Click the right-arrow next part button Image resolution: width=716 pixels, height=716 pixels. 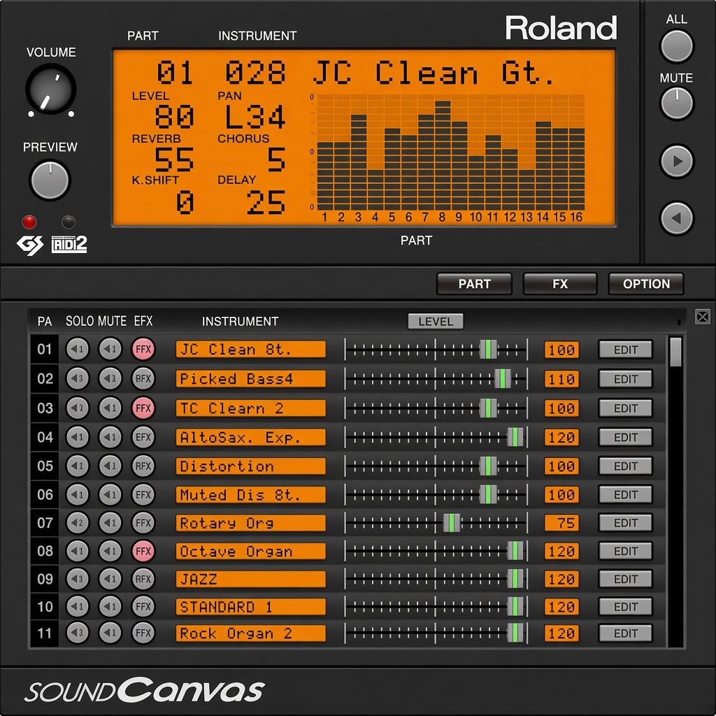pyautogui.click(x=676, y=162)
